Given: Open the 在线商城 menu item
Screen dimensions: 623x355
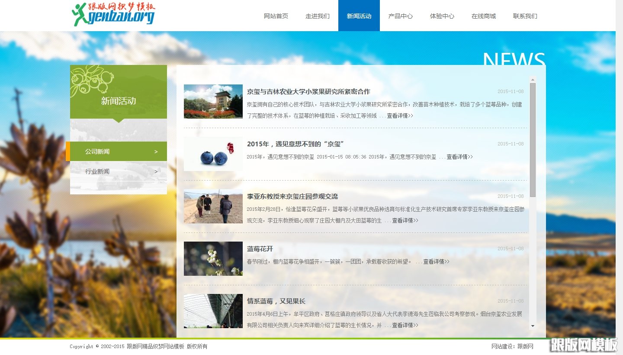Looking at the screenshot, I should click(x=483, y=16).
